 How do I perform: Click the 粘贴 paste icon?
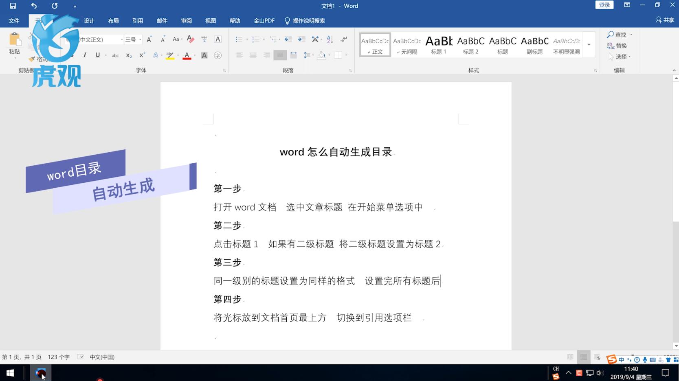click(15, 39)
